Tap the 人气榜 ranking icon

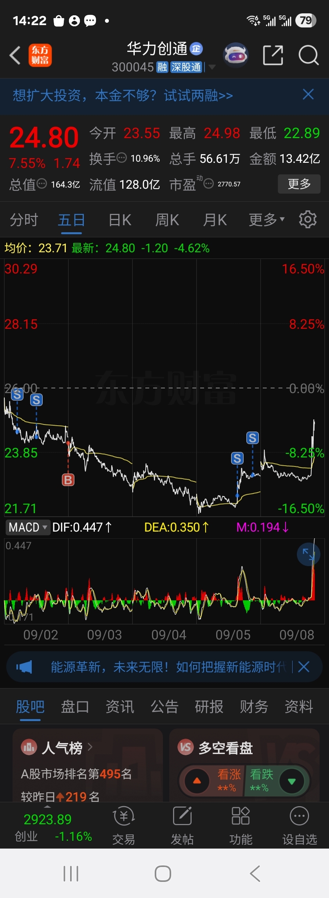click(x=29, y=747)
